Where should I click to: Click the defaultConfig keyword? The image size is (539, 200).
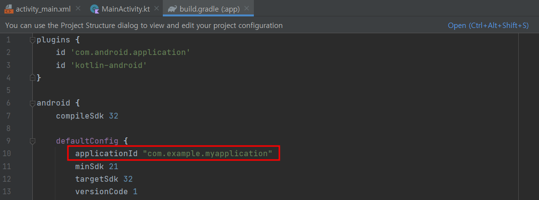click(88, 141)
